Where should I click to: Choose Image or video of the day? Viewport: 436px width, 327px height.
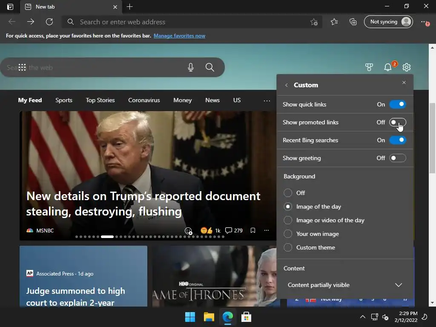288,220
